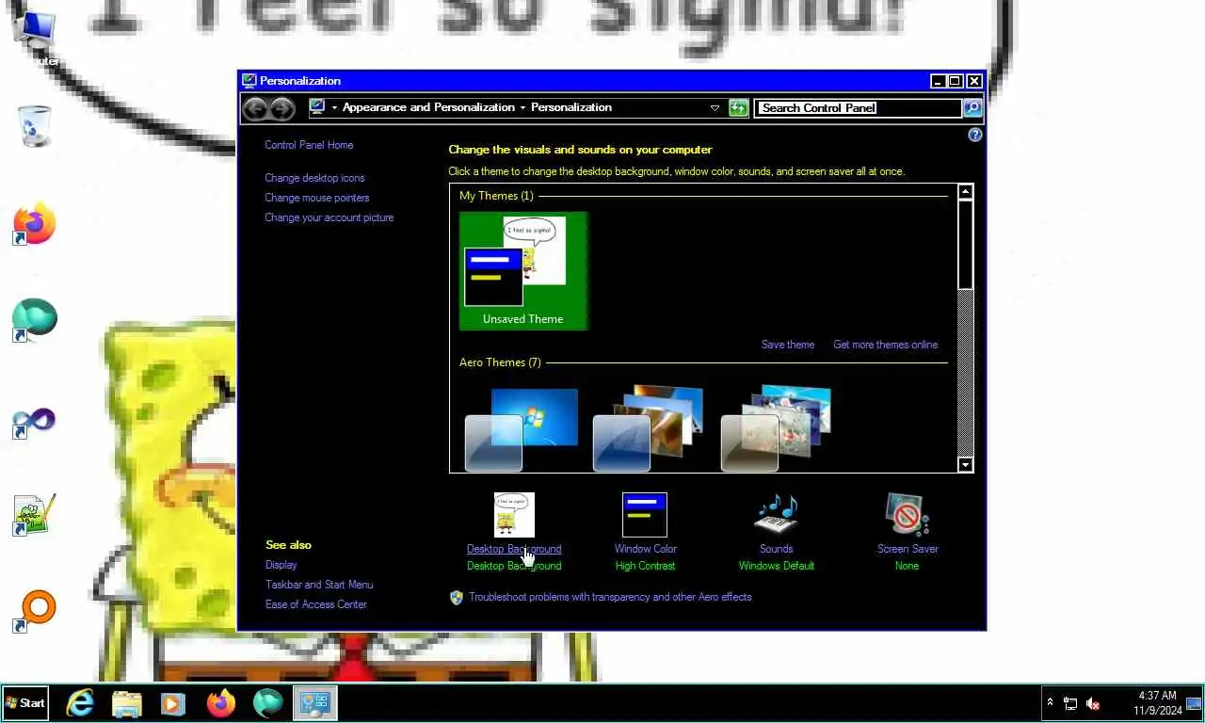Open the orange circle desktop shortcut
Screen dimensions: 1205x723
click(35, 612)
